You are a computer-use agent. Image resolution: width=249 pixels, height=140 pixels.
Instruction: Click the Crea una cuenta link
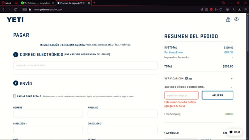(x=74, y=45)
